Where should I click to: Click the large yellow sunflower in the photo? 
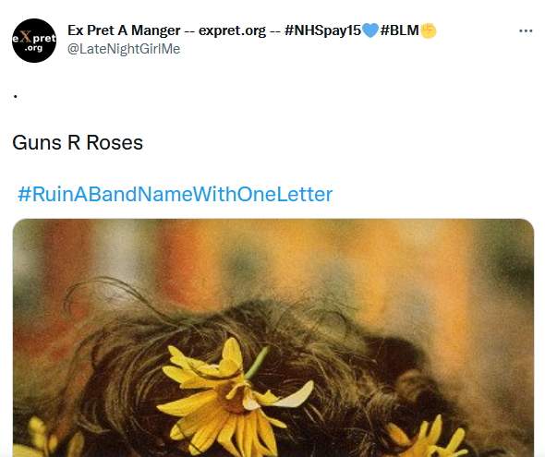tap(231, 398)
